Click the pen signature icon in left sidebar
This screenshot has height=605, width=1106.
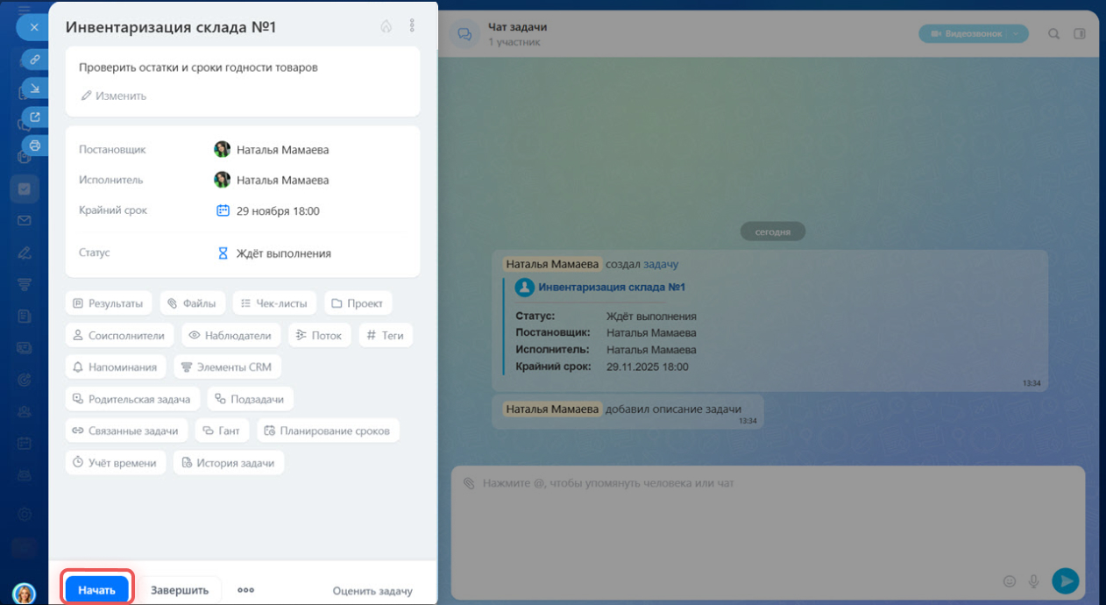[x=25, y=253]
